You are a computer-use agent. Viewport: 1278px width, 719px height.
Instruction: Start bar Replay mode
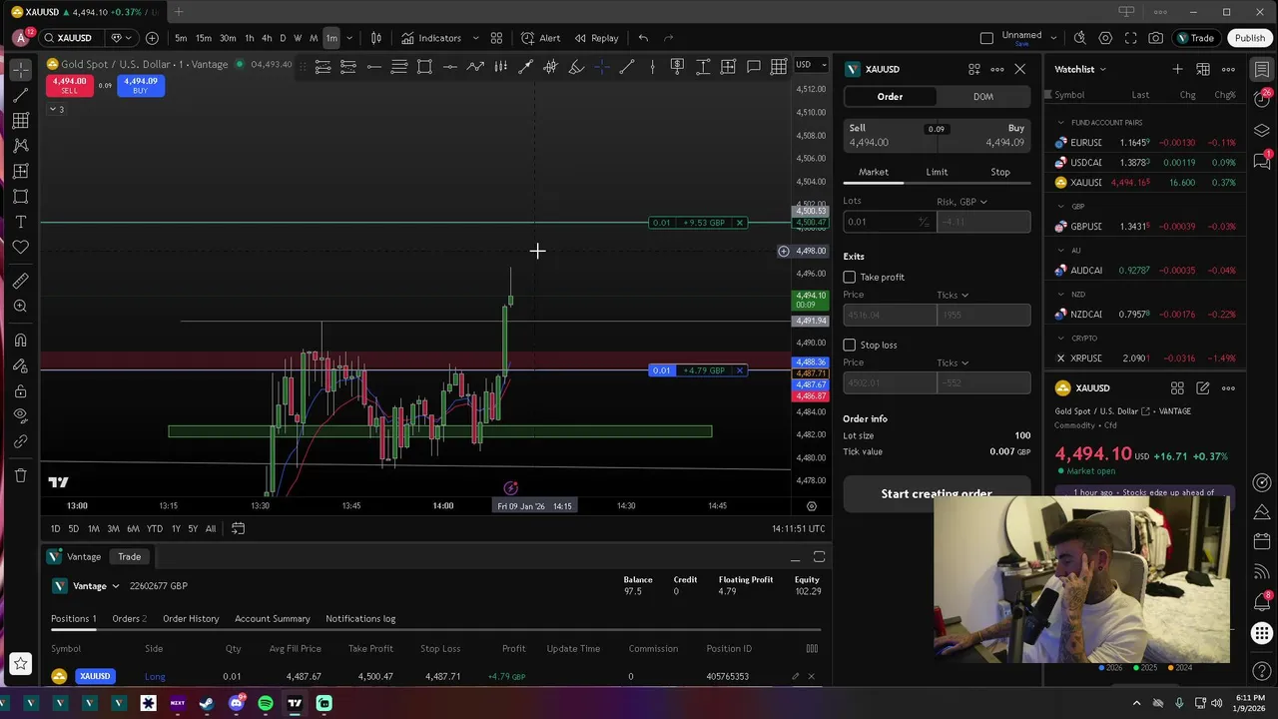click(596, 38)
